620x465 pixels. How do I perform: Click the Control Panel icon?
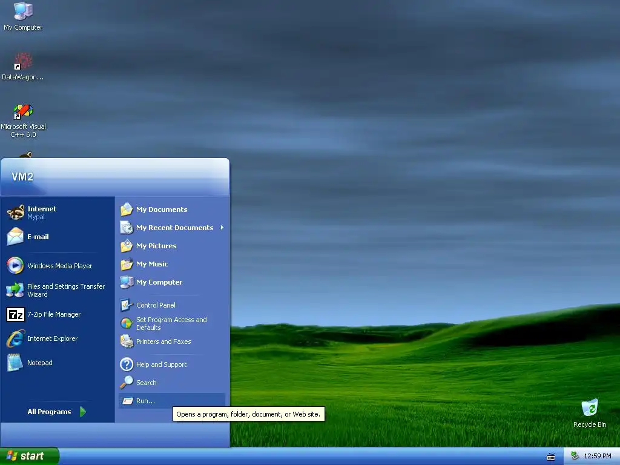pyautogui.click(x=126, y=305)
